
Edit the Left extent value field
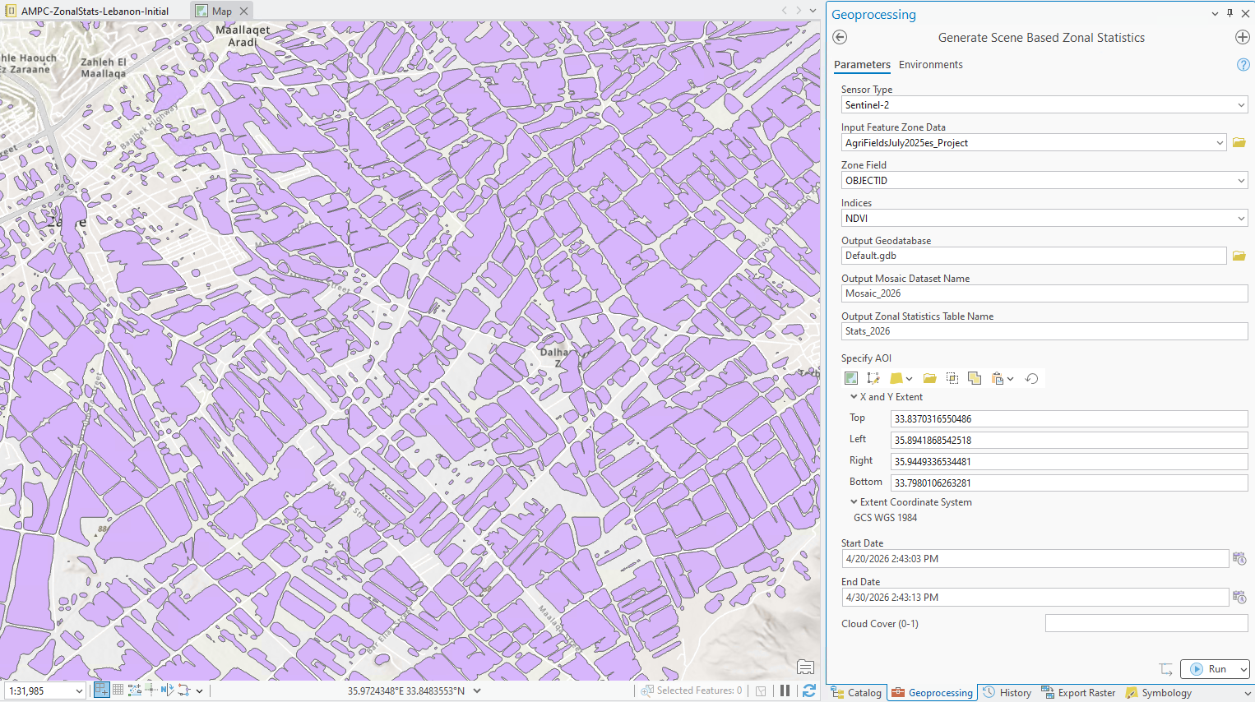point(1069,440)
